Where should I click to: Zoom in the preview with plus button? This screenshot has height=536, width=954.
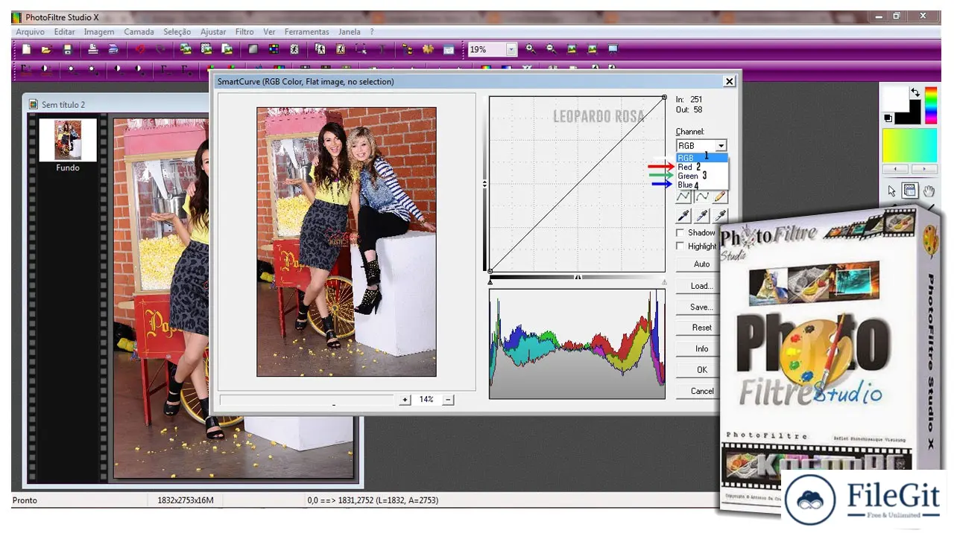tap(405, 400)
